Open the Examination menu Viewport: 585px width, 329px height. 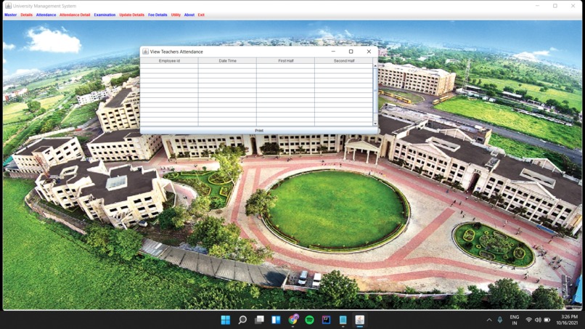105,15
